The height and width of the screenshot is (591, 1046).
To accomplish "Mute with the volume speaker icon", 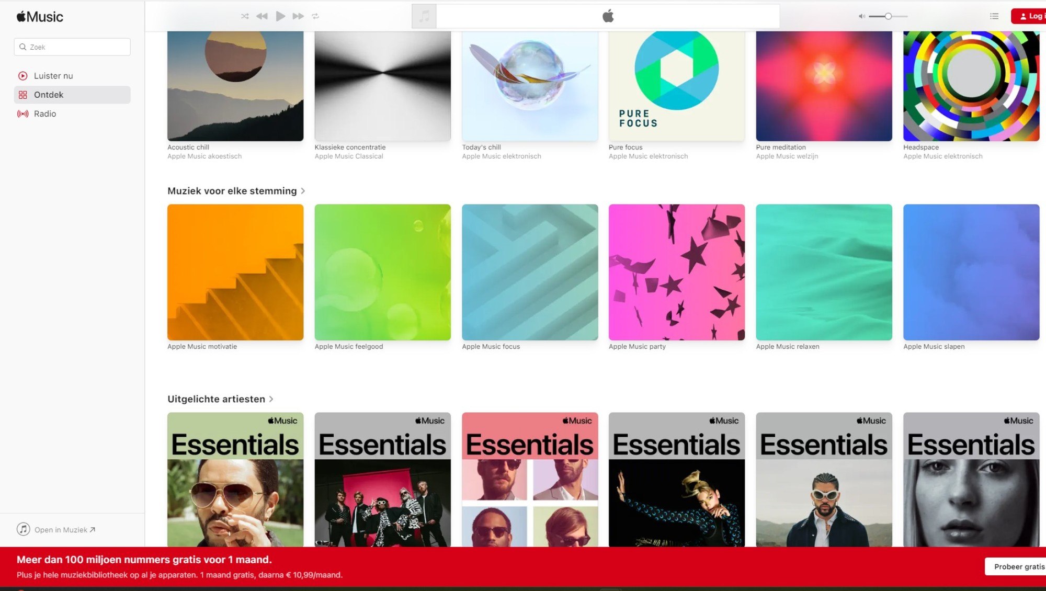I will [x=861, y=16].
